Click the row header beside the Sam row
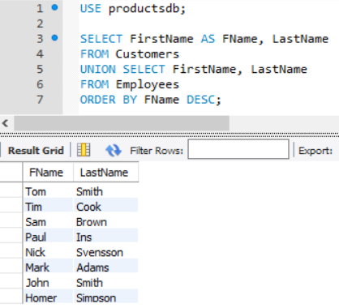339x308 pixels. tap(11, 222)
